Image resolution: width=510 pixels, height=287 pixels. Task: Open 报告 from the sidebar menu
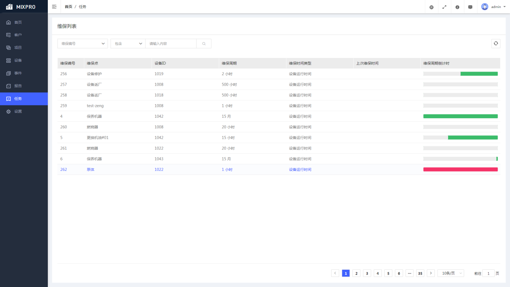[x=18, y=86]
